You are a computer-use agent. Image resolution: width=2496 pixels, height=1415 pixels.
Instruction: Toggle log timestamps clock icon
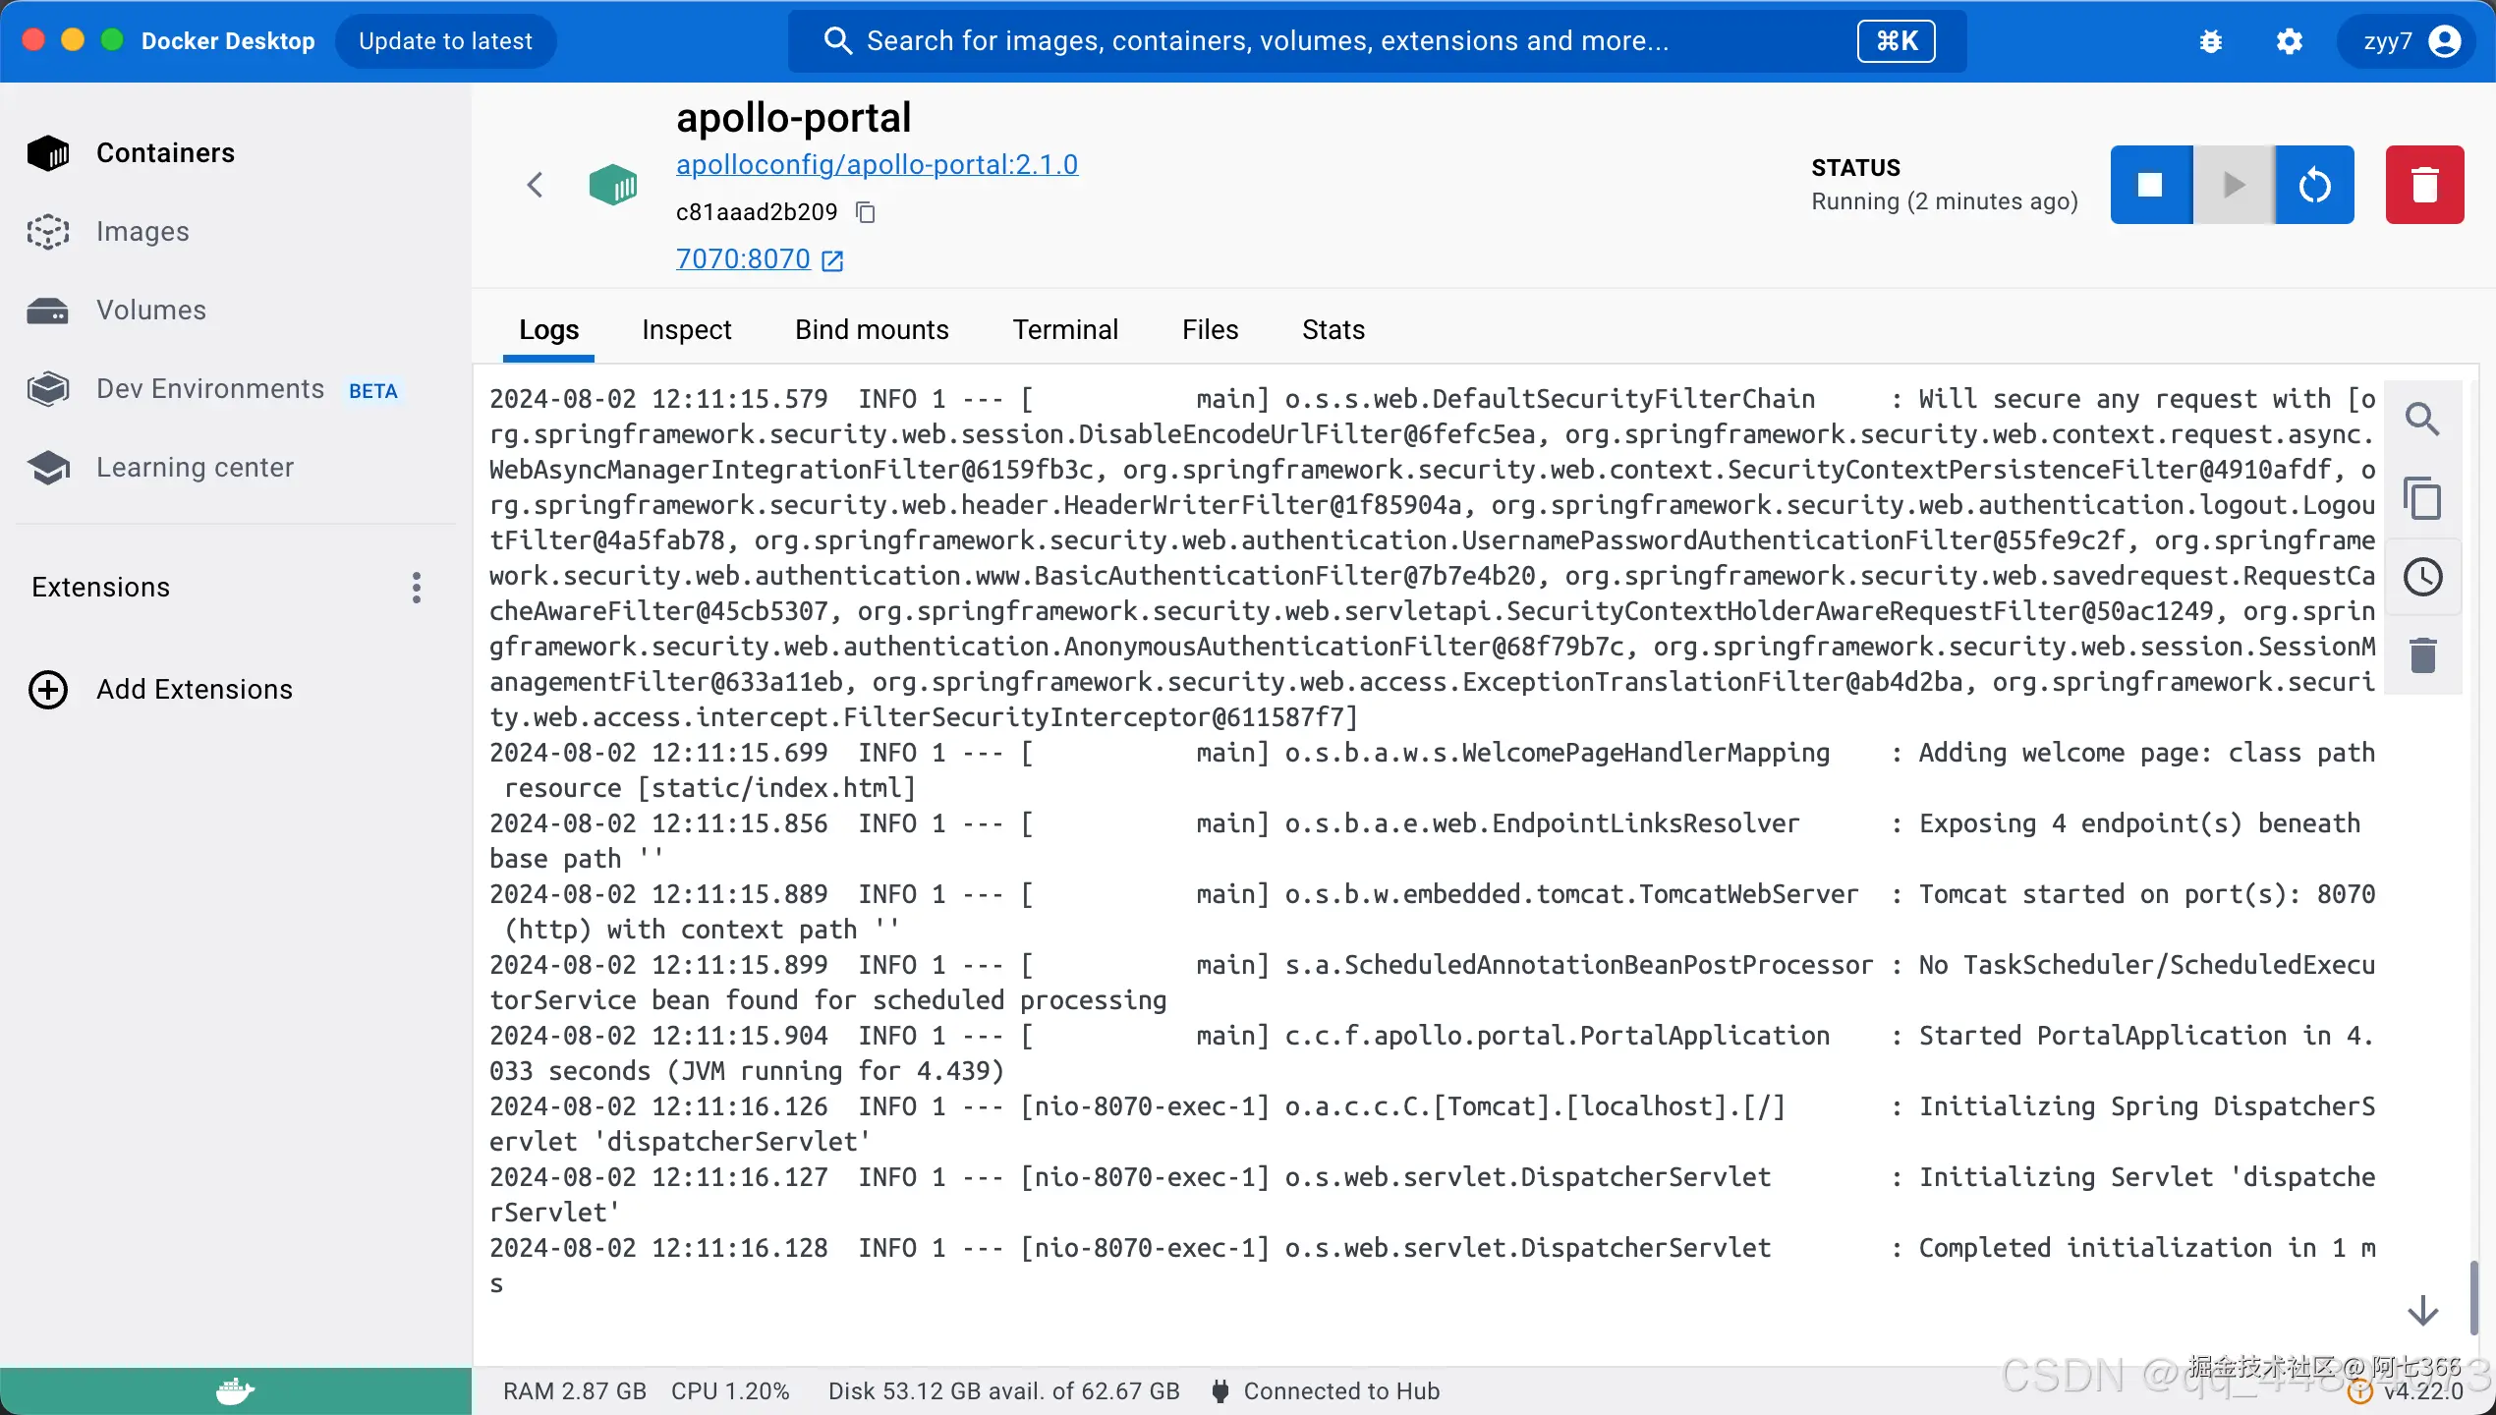(x=2422, y=577)
